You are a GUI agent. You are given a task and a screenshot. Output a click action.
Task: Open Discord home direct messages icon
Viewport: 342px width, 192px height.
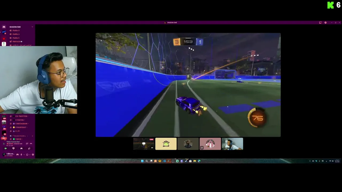(x=4, y=27)
